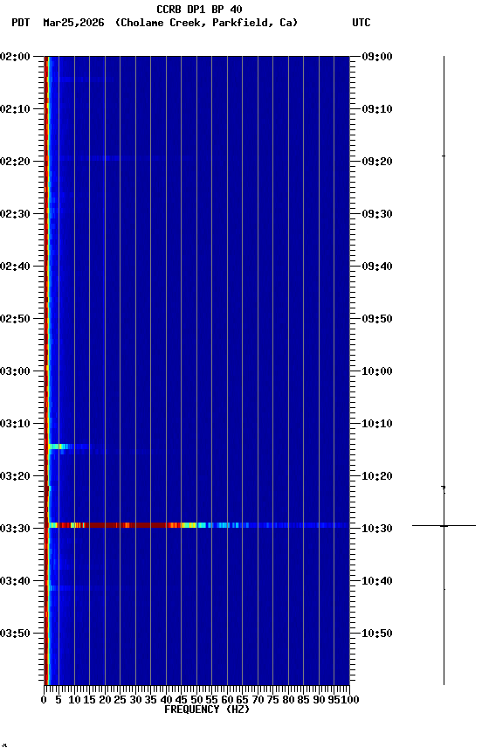Click the 09:20 UTC time label
The width and height of the screenshot is (482, 755).
tap(377, 162)
